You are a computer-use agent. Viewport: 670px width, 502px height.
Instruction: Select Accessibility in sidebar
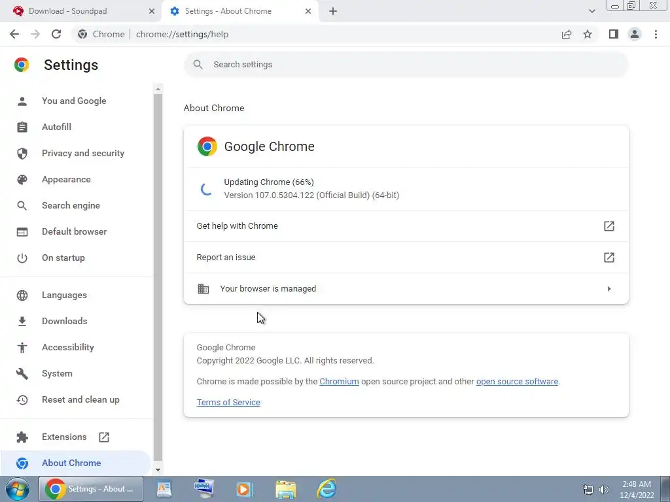[x=68, y=348]
